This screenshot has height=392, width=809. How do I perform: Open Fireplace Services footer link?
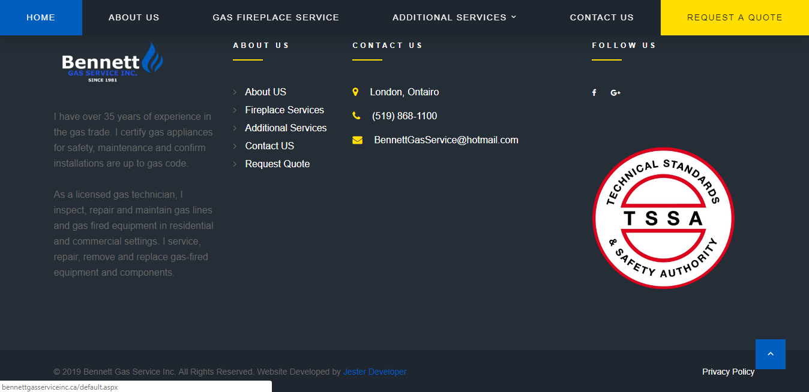pos(284,110)
